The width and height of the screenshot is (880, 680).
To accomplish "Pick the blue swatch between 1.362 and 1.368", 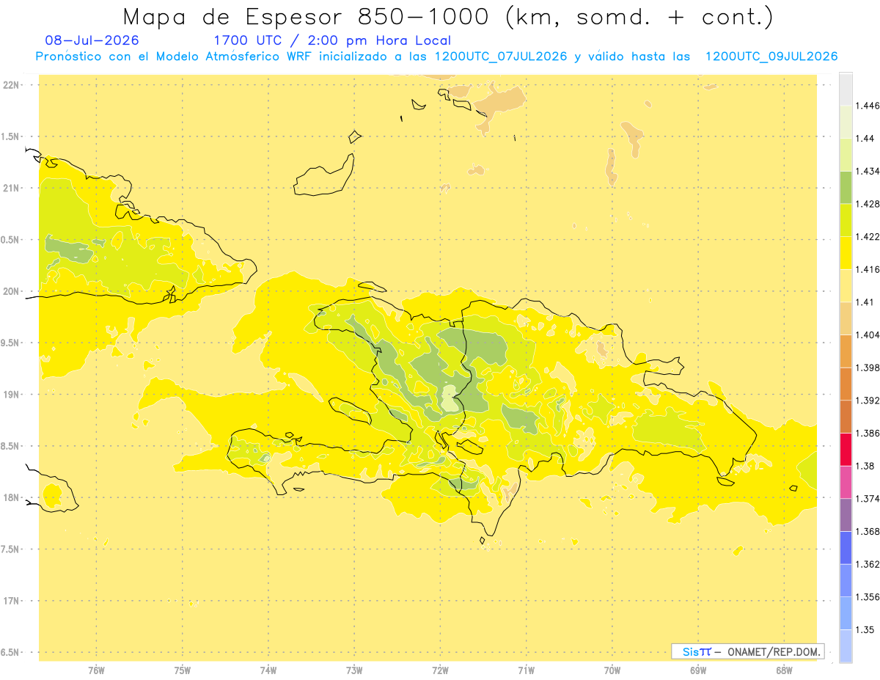I will (x=846, y=547).
